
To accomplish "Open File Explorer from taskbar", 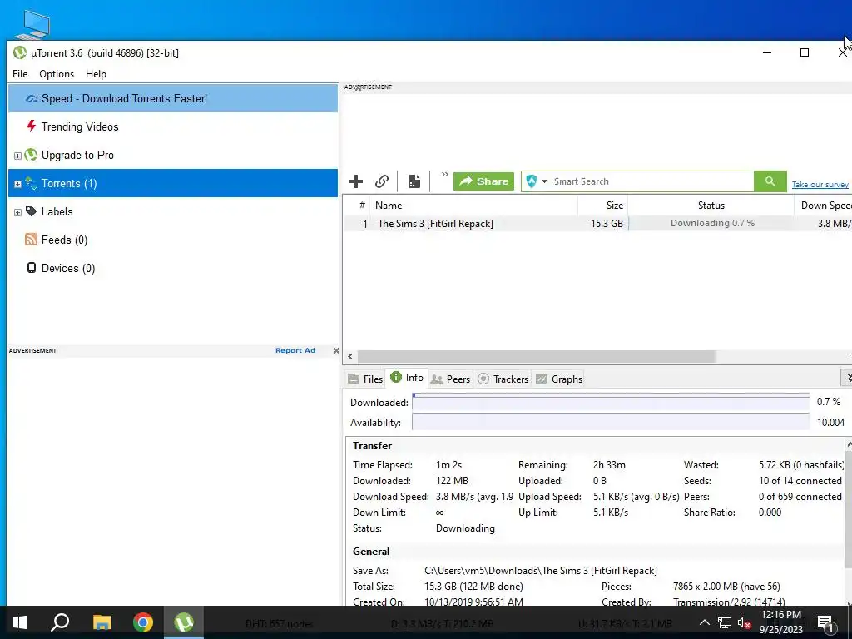I will (x=102, y=622).
